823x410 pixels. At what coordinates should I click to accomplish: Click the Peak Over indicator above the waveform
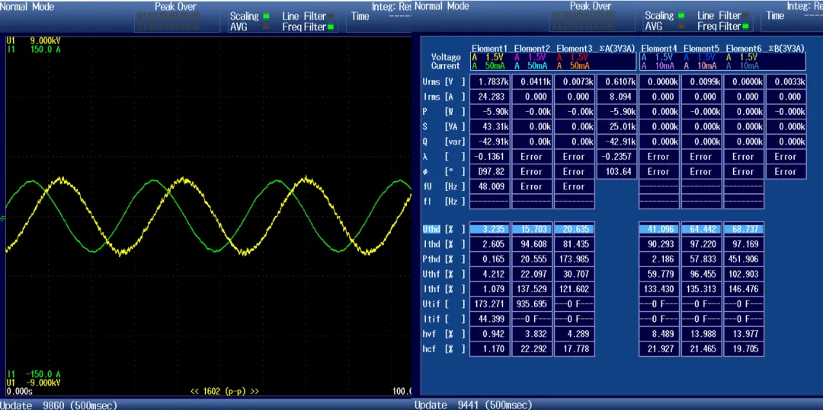pyautogui.click(x=175, y=7)
